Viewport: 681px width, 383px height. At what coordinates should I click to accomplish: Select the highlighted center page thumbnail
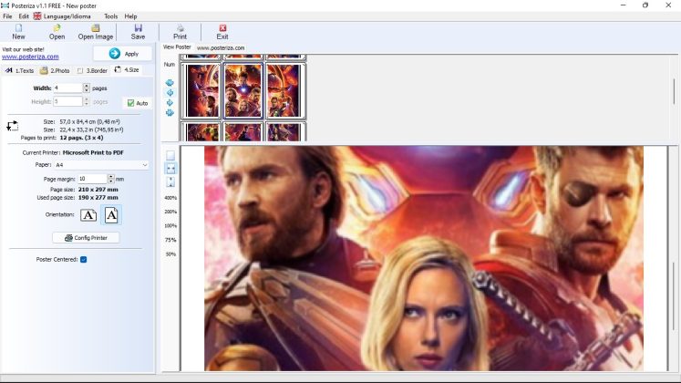(x=243, y=91)
